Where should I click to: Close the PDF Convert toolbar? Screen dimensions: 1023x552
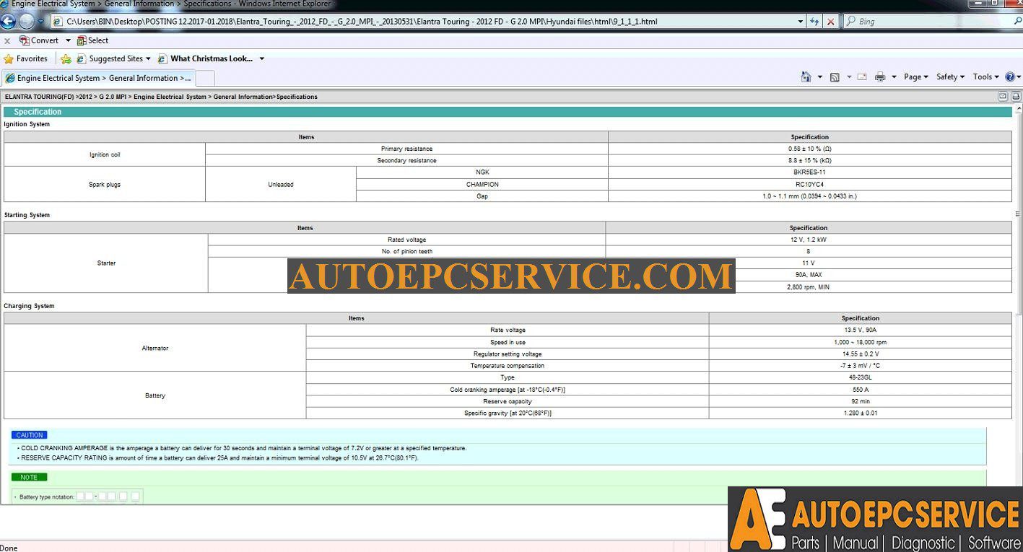(x=7, y=41)
